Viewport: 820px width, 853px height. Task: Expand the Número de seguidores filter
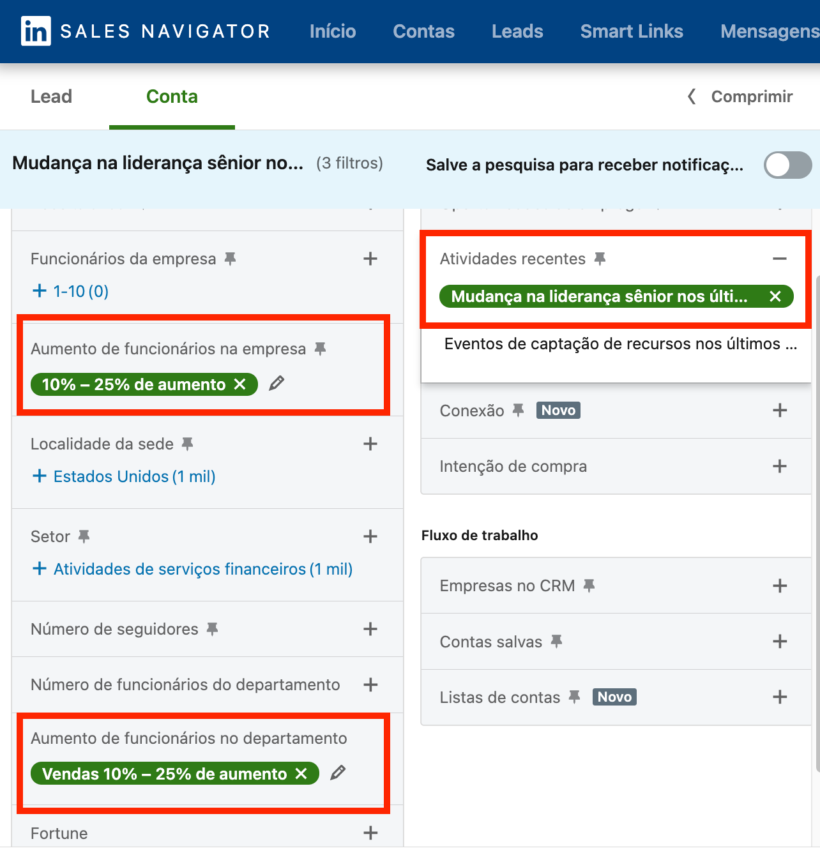370,629
